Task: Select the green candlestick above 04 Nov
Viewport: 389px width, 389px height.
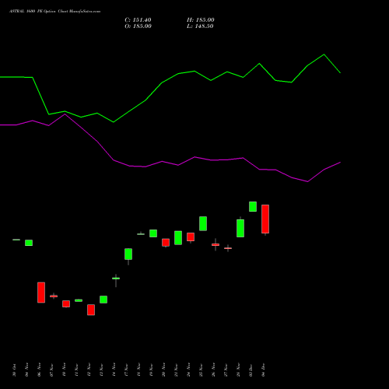Action: (x=29, y=243)
